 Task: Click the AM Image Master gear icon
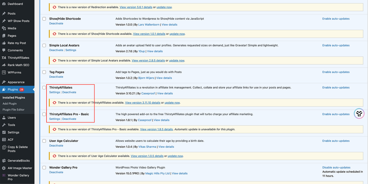pos(4,168)
